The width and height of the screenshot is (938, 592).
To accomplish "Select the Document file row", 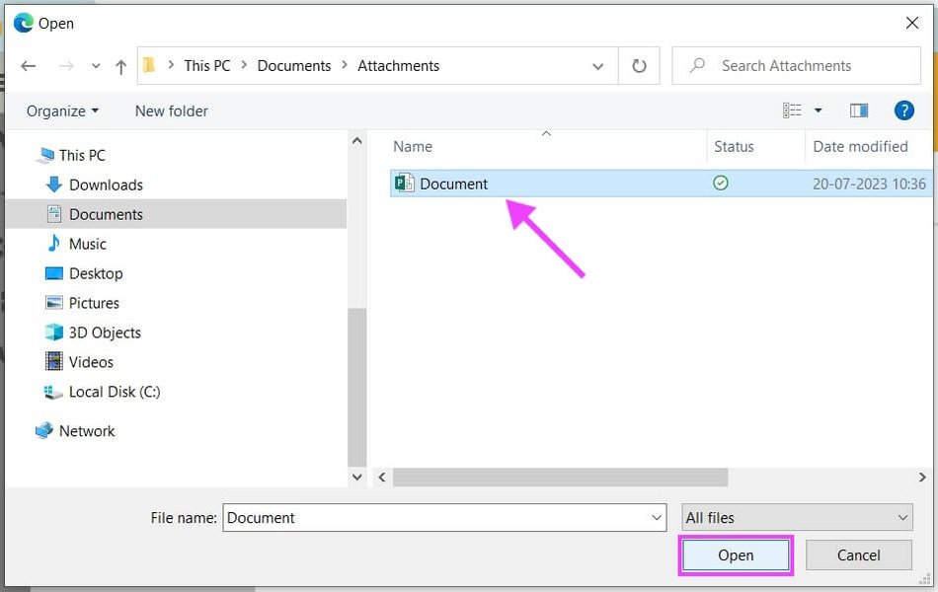I will (x=661, y=184).
